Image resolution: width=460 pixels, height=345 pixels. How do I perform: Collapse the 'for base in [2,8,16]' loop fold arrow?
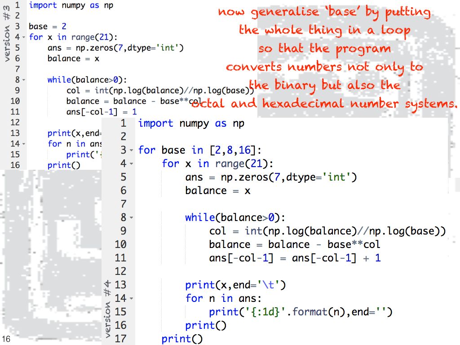click(x=131, y=150)
